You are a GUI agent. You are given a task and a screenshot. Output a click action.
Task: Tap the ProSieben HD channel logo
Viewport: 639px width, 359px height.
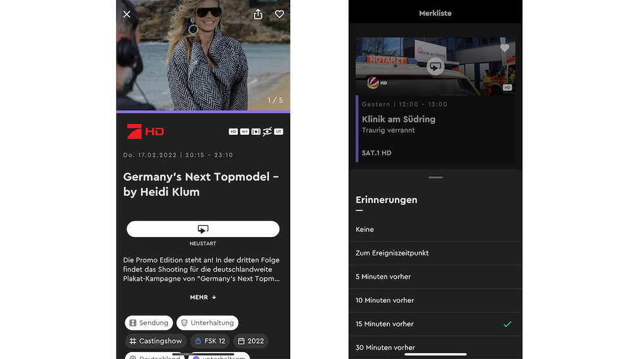[145, 131]
